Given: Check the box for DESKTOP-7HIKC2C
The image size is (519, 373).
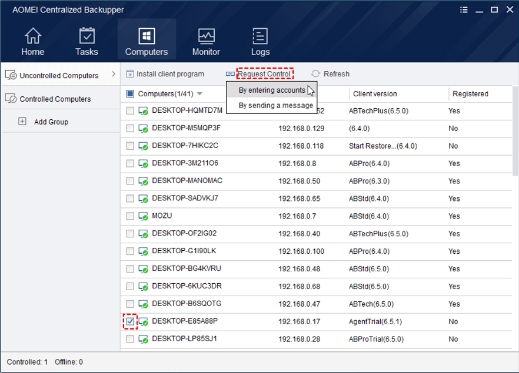Looking at the screenshot, I should pos(130,146).
